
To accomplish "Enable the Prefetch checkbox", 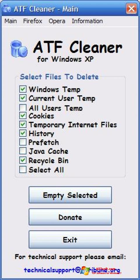I will click(23, 142).
